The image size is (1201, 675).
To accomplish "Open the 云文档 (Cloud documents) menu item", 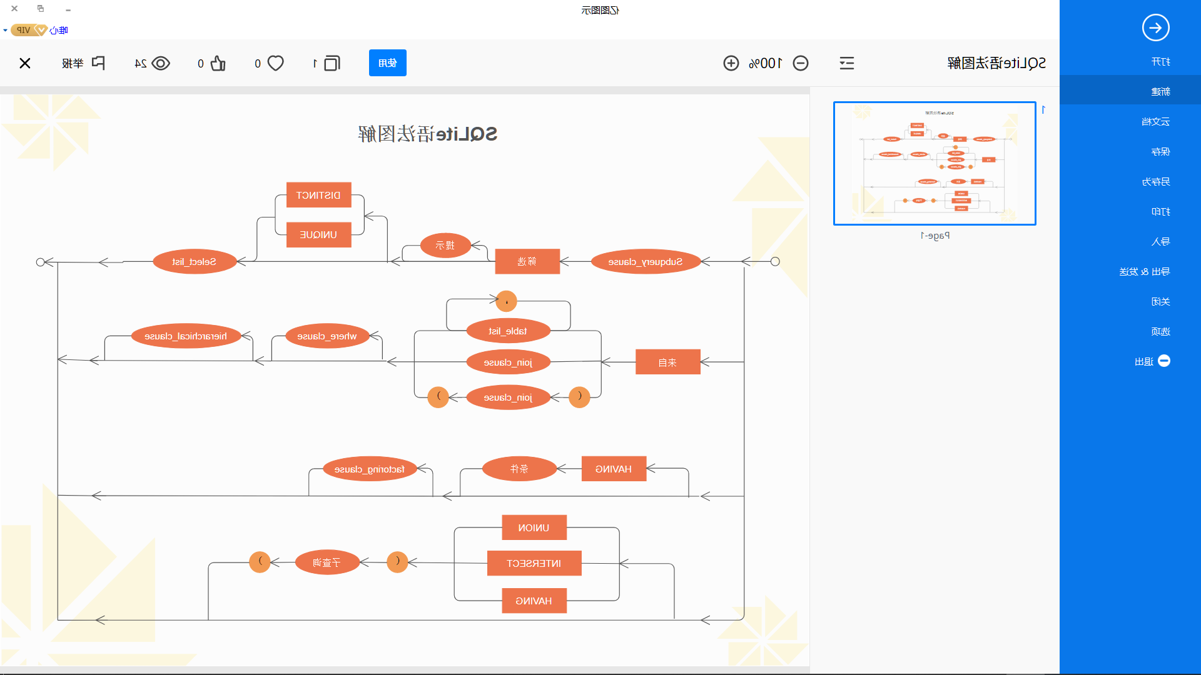I will pos(1155,121).
